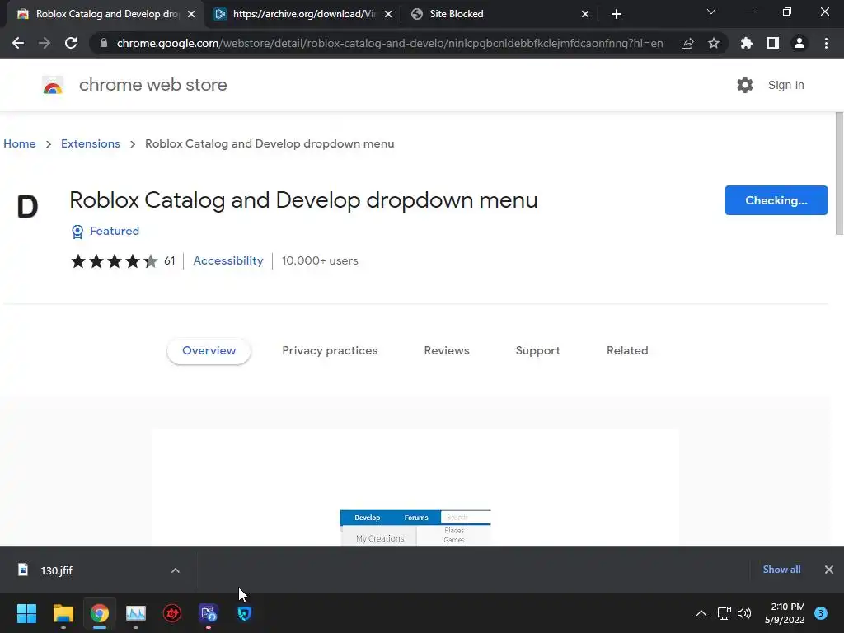Select the Overview tab
844x633 pixels.
209,351
